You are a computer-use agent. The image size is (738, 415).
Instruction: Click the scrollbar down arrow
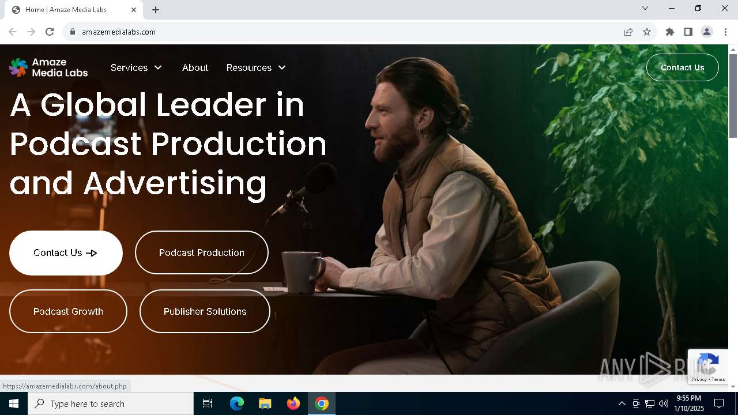coord(733,387)
